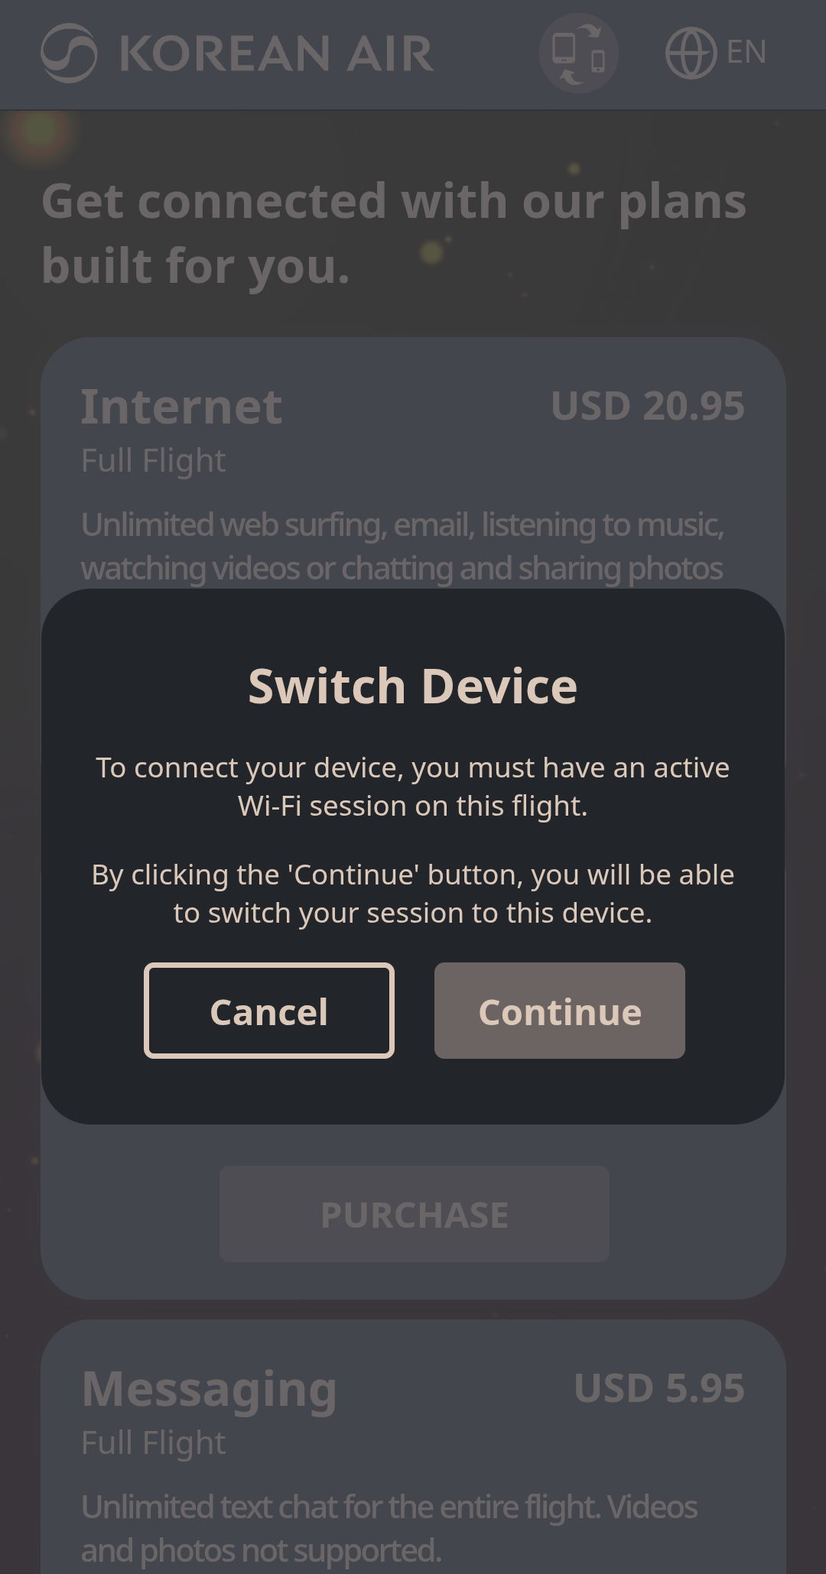Select the Internet Full Flight plan title
This screenshot has height=1574, width=826.
[x=182, y=406]
